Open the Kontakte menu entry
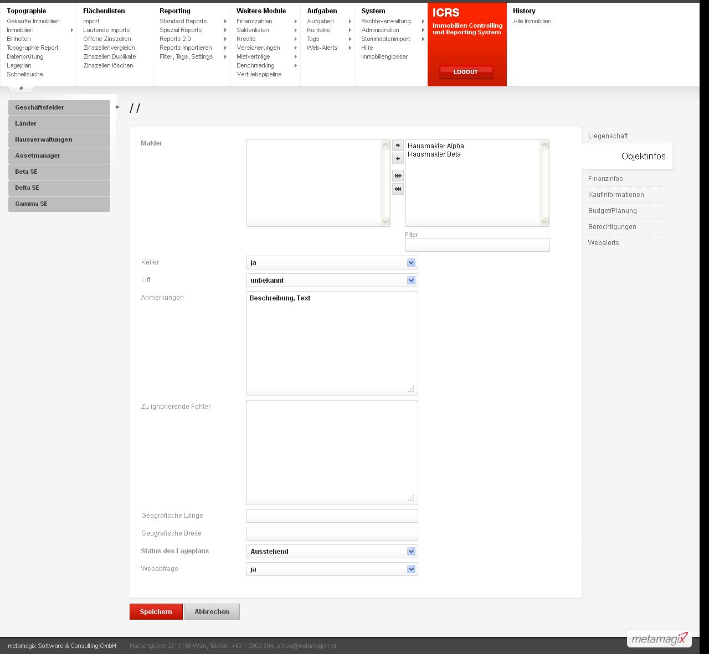This screenshot has width=709, height=654. tap(318, 30)
